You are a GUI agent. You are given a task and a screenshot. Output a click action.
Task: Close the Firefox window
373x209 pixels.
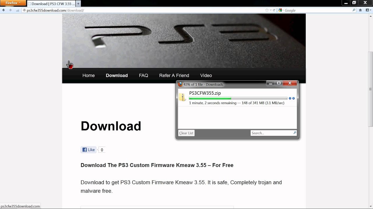365,3
